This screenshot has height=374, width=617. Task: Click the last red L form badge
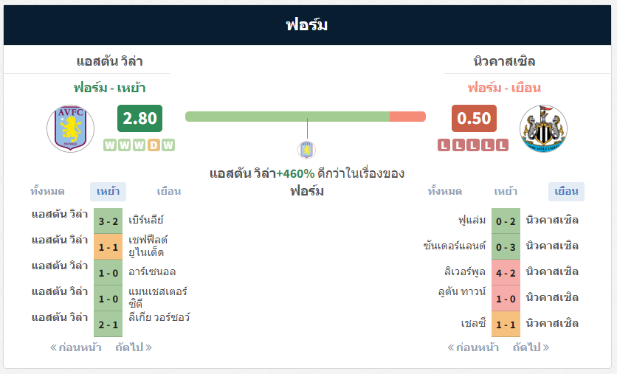tap(502, 145)
